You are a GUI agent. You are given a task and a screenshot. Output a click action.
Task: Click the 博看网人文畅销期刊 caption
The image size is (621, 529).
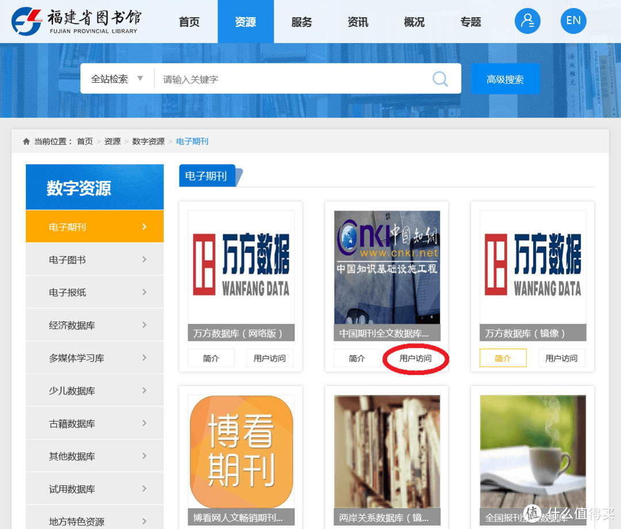[x=241, y=517]
